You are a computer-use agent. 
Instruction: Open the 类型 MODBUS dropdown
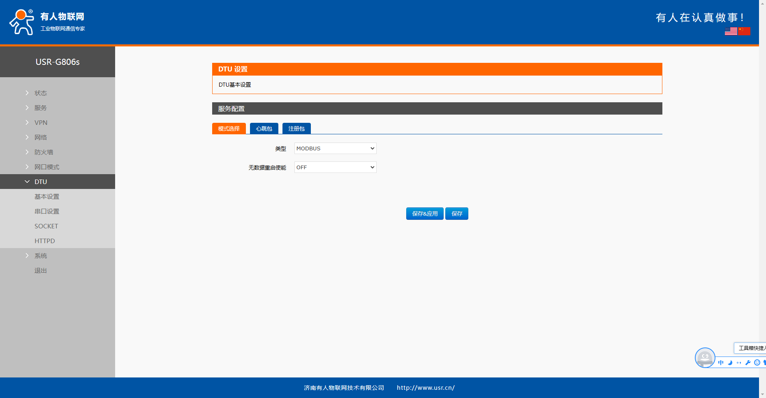(336, 148)
